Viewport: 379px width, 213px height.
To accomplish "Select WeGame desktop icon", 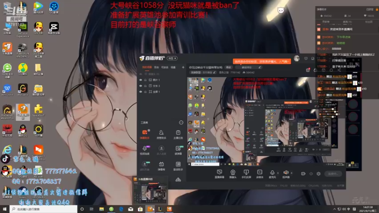I will 23,90.
